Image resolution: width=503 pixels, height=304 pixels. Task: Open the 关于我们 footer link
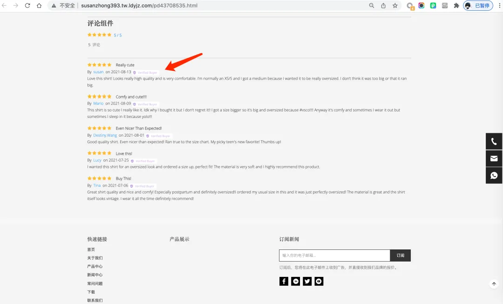point(95,258)
